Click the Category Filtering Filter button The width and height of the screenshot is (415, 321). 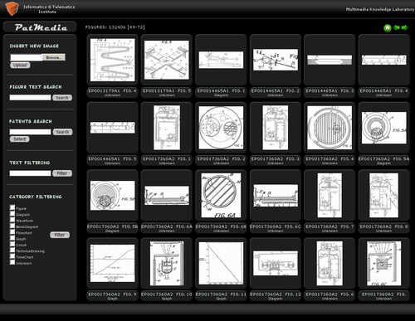tap(60, 235)
